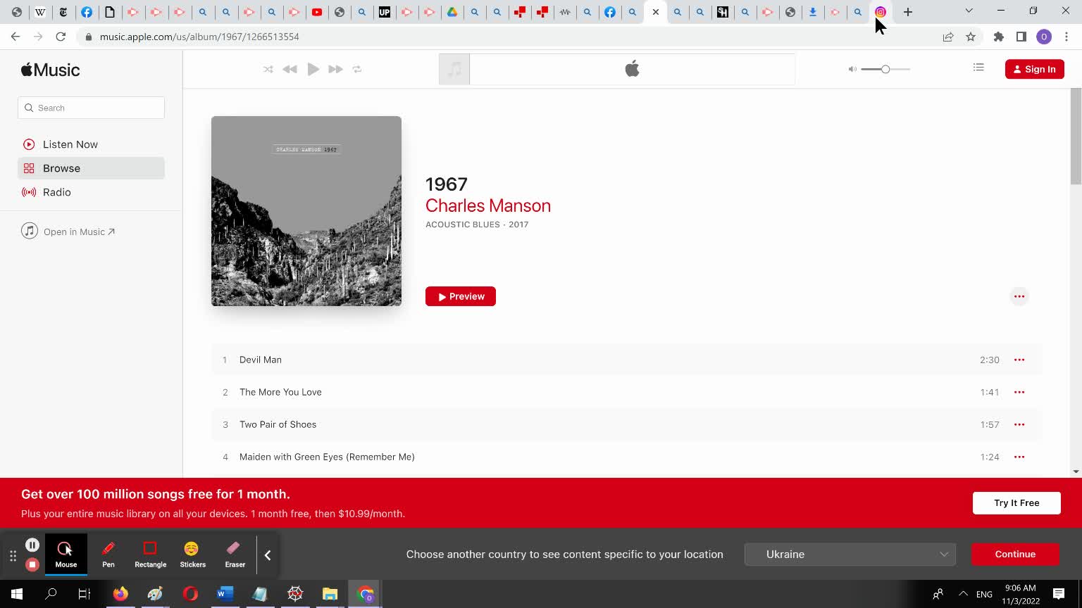The image size is (1082, 608).
Task: Switch to the Wikipedia tab
Action: (40, 12)
